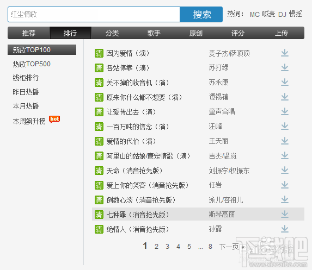This screenshot has height=270, width=312.
Task: Click artist name 苏打绿
Action: (x=218, y=67)
